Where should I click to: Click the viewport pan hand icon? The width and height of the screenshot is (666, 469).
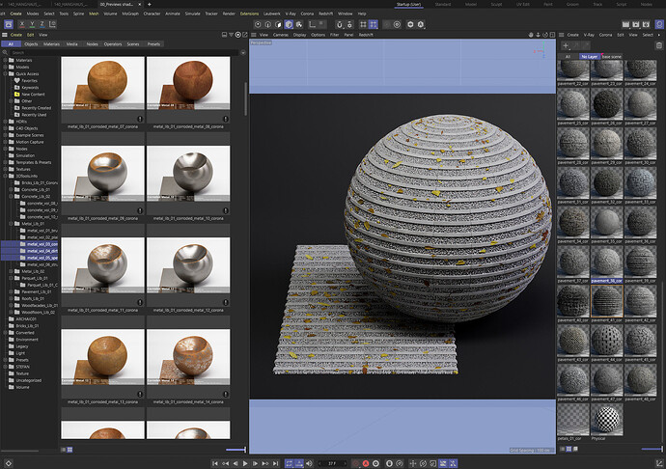click(x=531, y=35)
